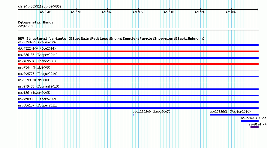Image resolution: width=267 pixels, height=148 pixels.
Task: Click the 45900k ruler tick label
Action: click(231, 12)
